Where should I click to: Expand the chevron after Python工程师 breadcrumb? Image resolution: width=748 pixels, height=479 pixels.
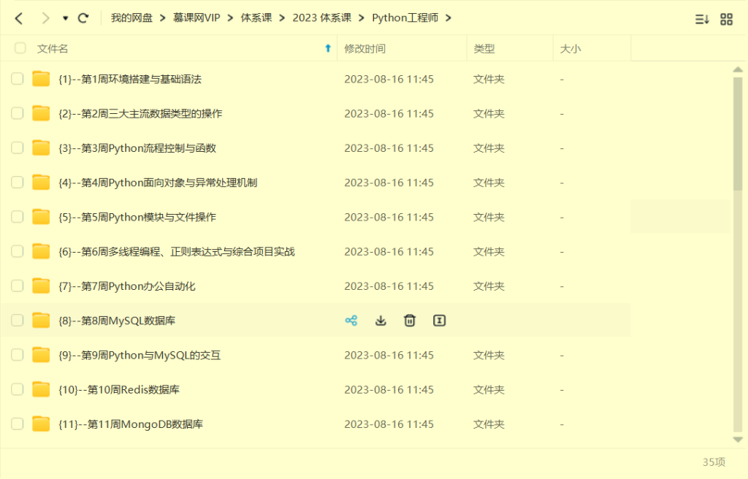449,18
